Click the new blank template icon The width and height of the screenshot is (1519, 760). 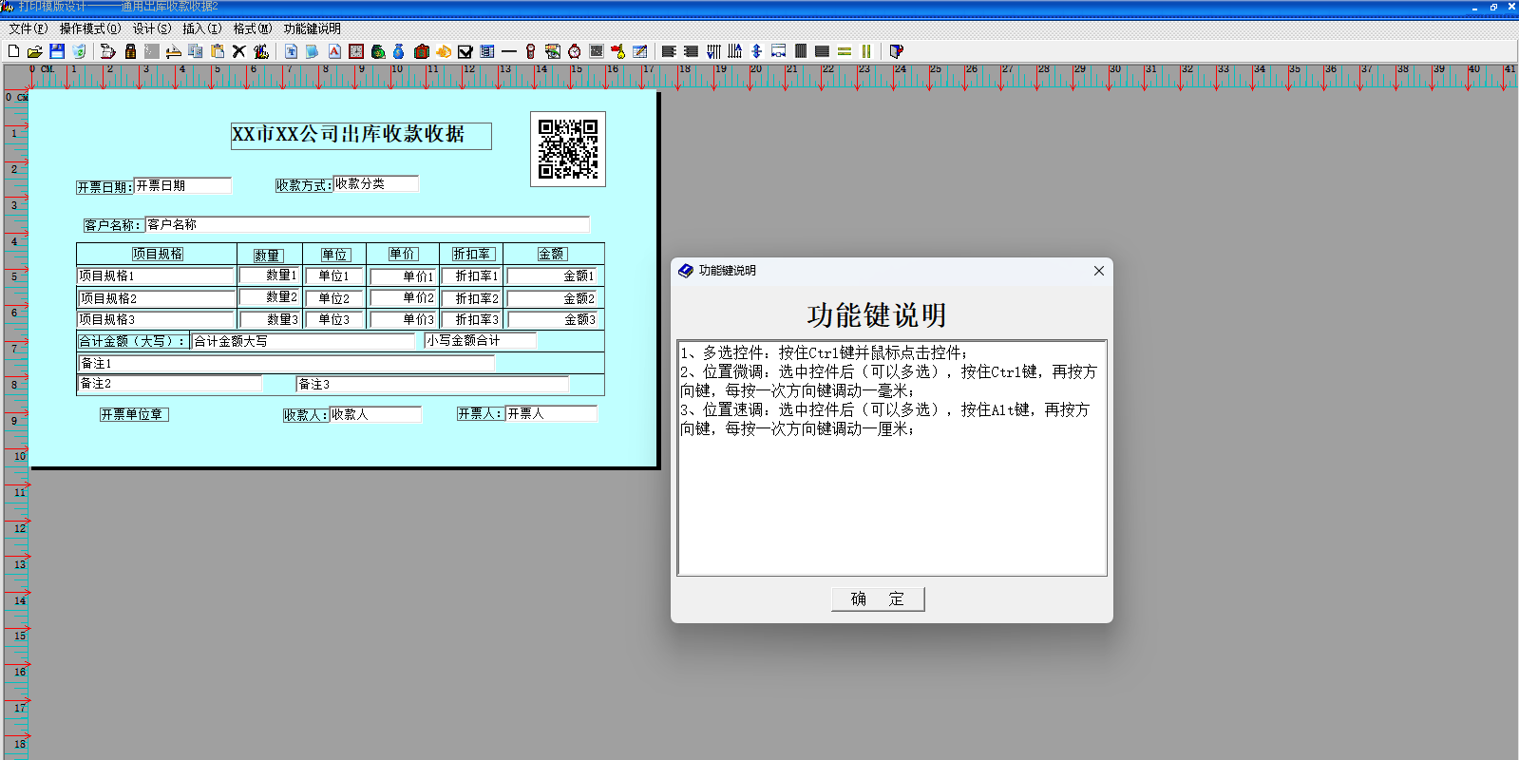(13, 51)
